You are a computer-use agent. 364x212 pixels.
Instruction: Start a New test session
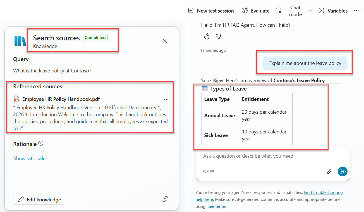[x=211, y=11]
